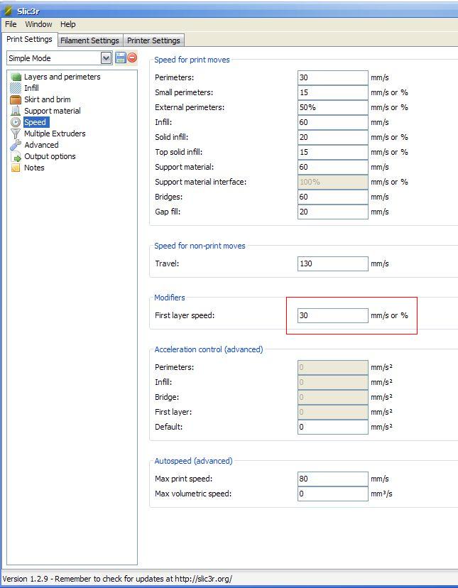Click the 'Speed for print moves' heading
Screen dimensions: 458x588
click(x=192, y=60)
